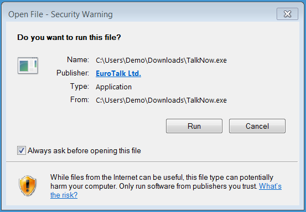Close the Security Warning dialog

pyautogui.click(x=287, y=14)
